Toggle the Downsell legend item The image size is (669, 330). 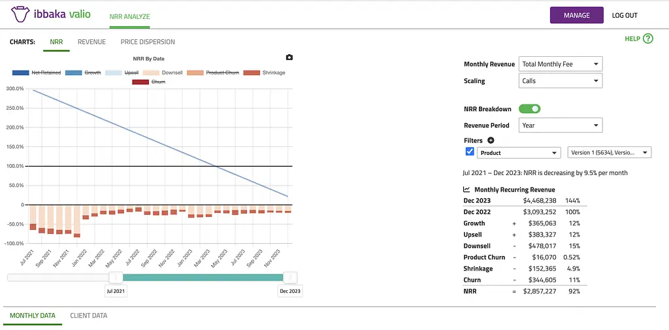[163, 73]
